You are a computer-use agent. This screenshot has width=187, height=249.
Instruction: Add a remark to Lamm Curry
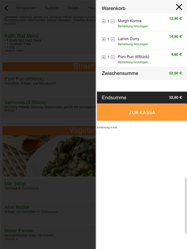133,44
